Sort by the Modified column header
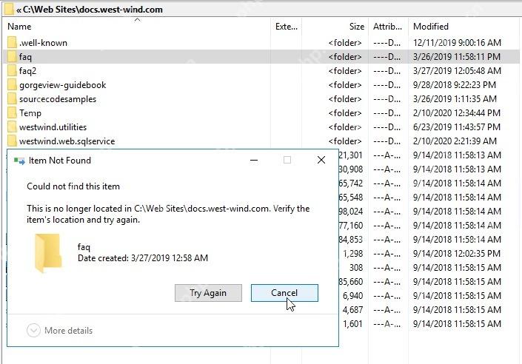This screenshot has height=364, width=522. (x=430, y=27)
